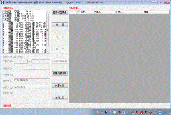Select the Q:\ drive row

pyautogui.click(x=25, y=52)
